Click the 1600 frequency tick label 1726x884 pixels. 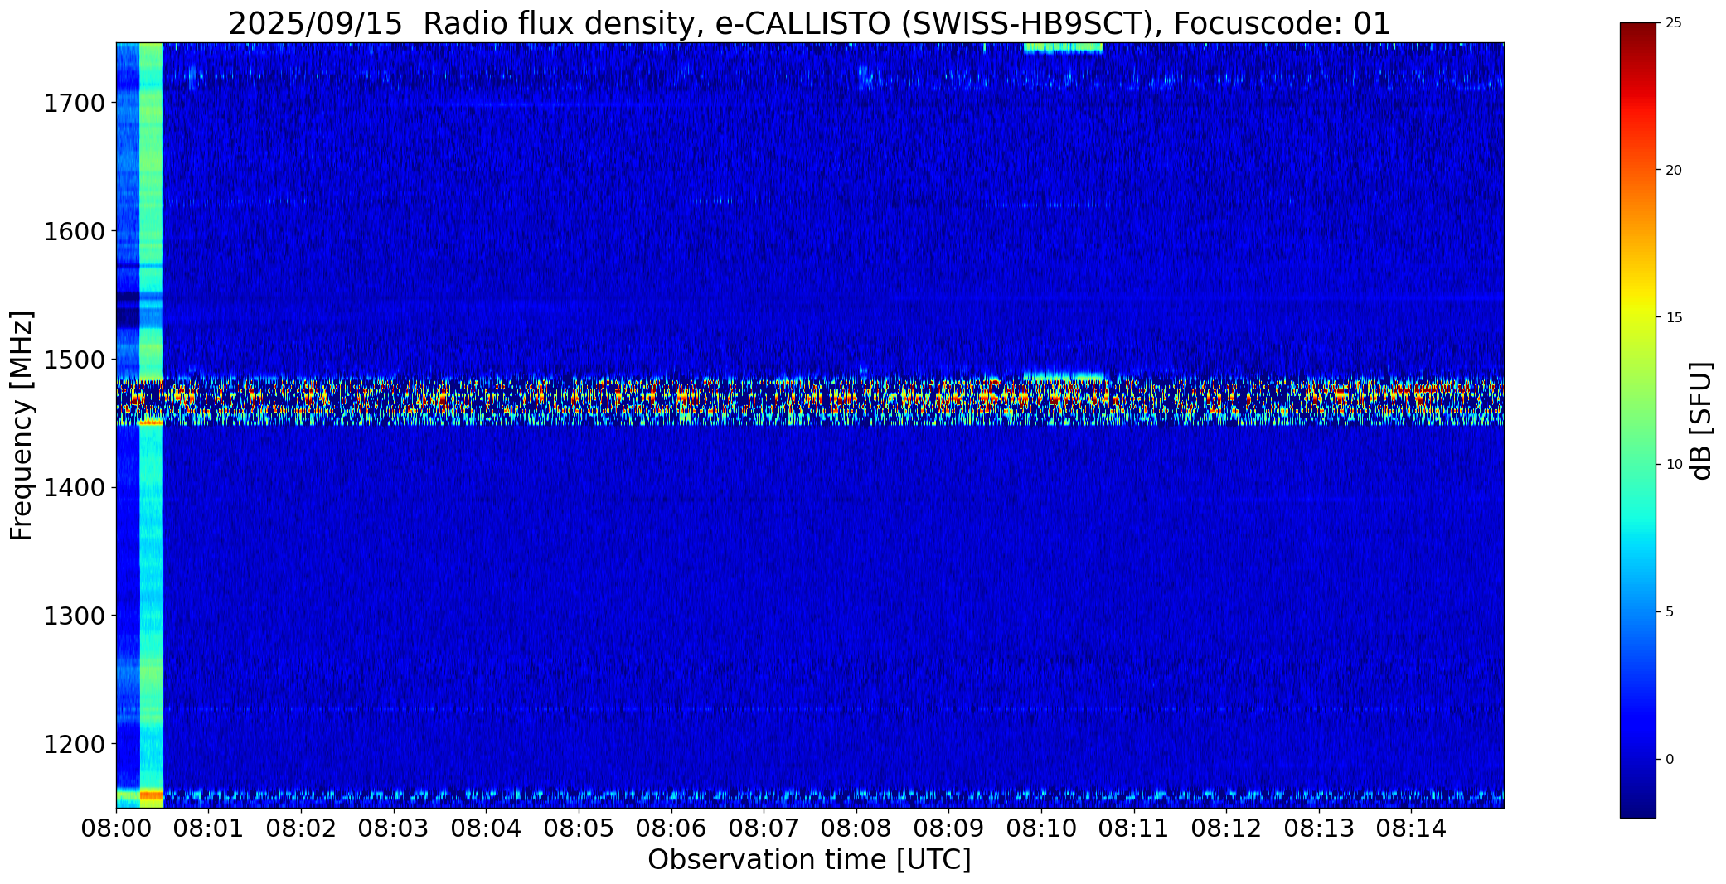click(74, 231)
